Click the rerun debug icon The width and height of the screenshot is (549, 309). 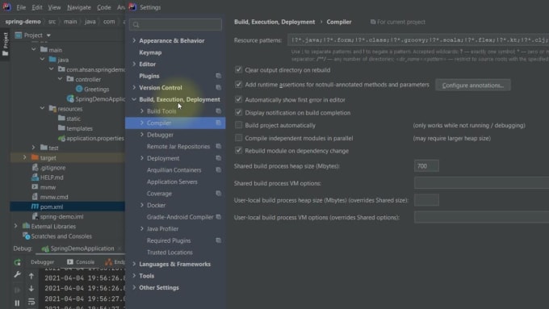click(17, 262)
